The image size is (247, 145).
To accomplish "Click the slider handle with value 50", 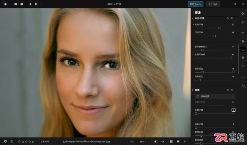I will point(215,36).
